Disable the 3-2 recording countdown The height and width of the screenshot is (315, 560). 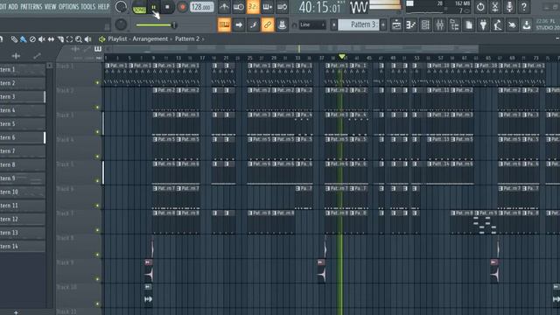click(x=253, y=7)
